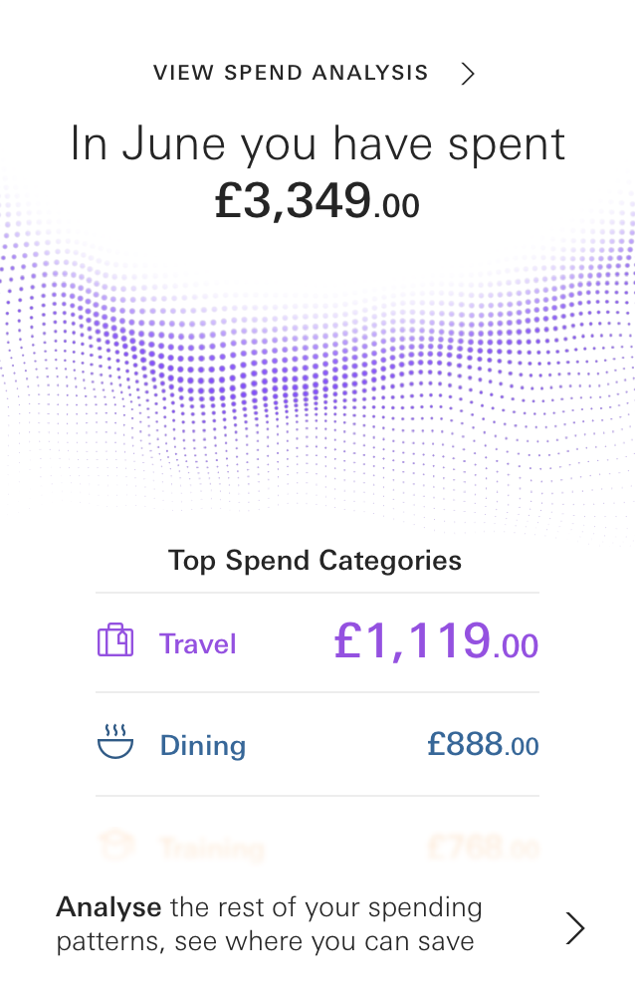Tap the Dining coffee cup icon
Viewport: 635px width, 1002px height.
pyautogui.click(x=114, y=747)
